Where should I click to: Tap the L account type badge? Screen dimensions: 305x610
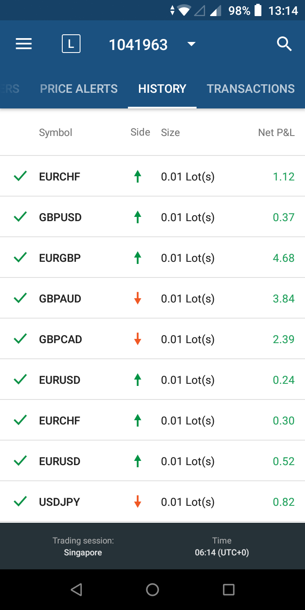(71, 44)
